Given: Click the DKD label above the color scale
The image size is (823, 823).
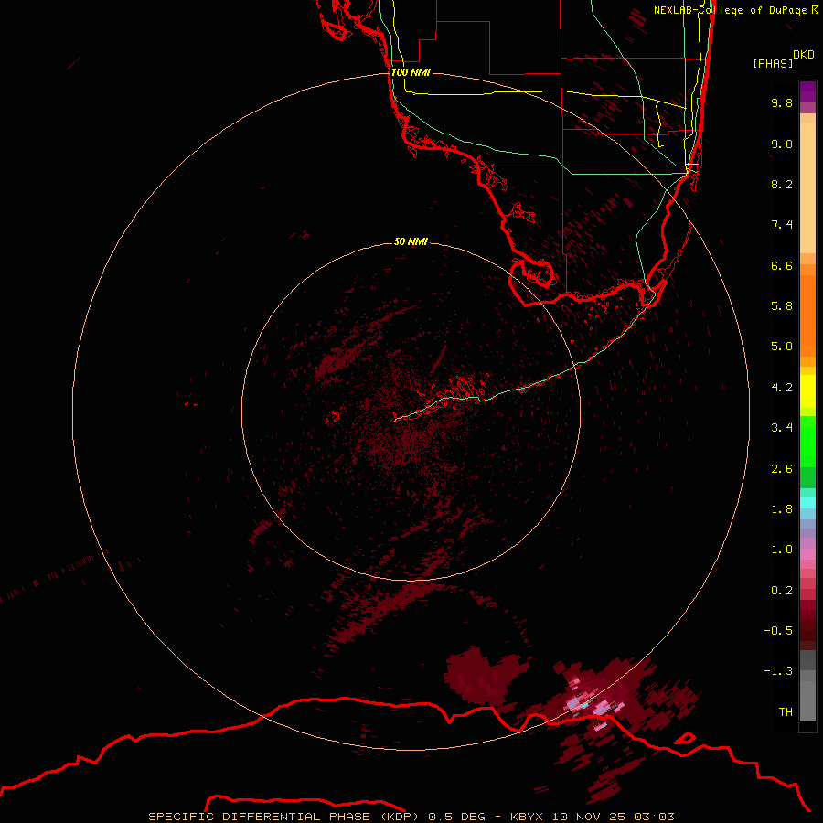Looking at the screenshot, I should 804,55.
